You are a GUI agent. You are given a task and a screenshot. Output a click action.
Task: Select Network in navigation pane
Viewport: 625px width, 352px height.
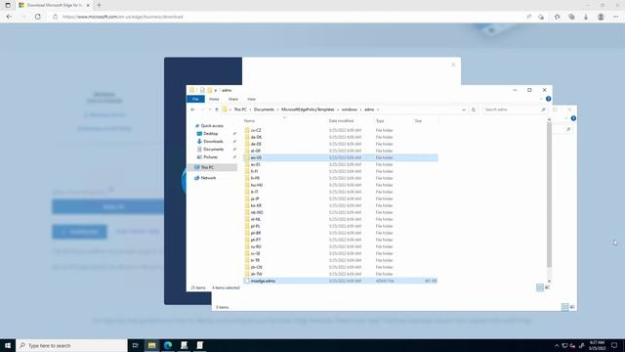tap(208, 178)
